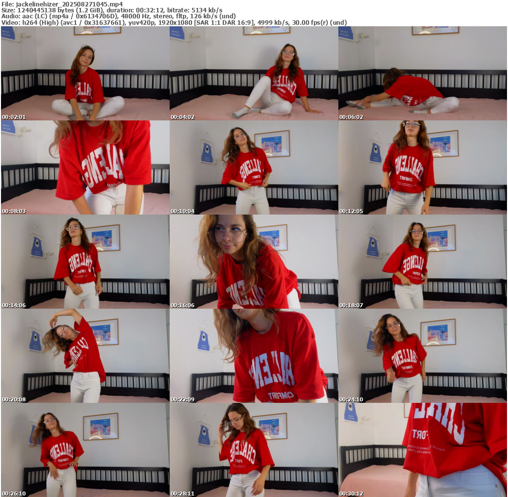The height and width of the screenshot is (497, 508).
Task: Click the Size line showing 1.2 GiB
Action: click(x=112, y=10)
